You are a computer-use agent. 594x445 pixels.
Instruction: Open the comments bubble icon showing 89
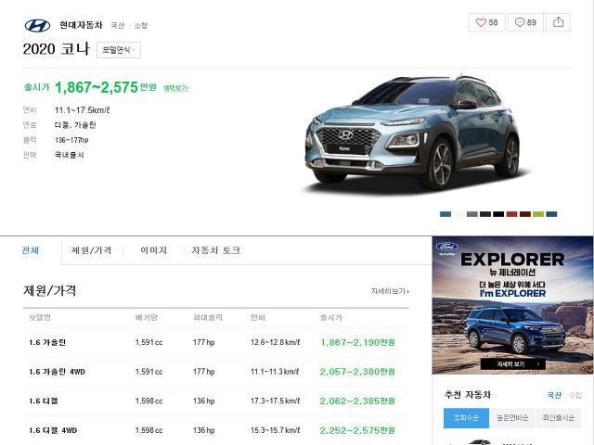tap(525, 22)
